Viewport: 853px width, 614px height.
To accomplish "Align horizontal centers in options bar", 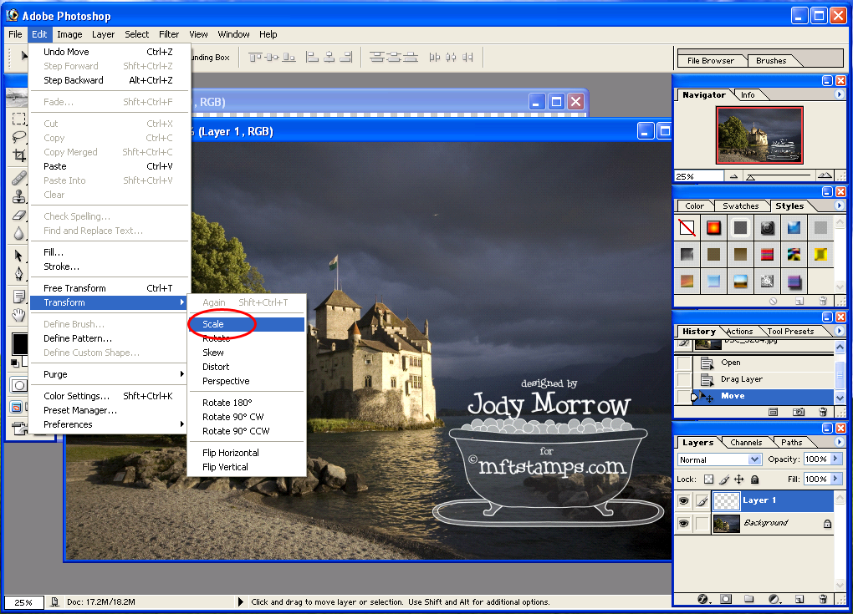I will pyautogui.click(x=329, y=57).
